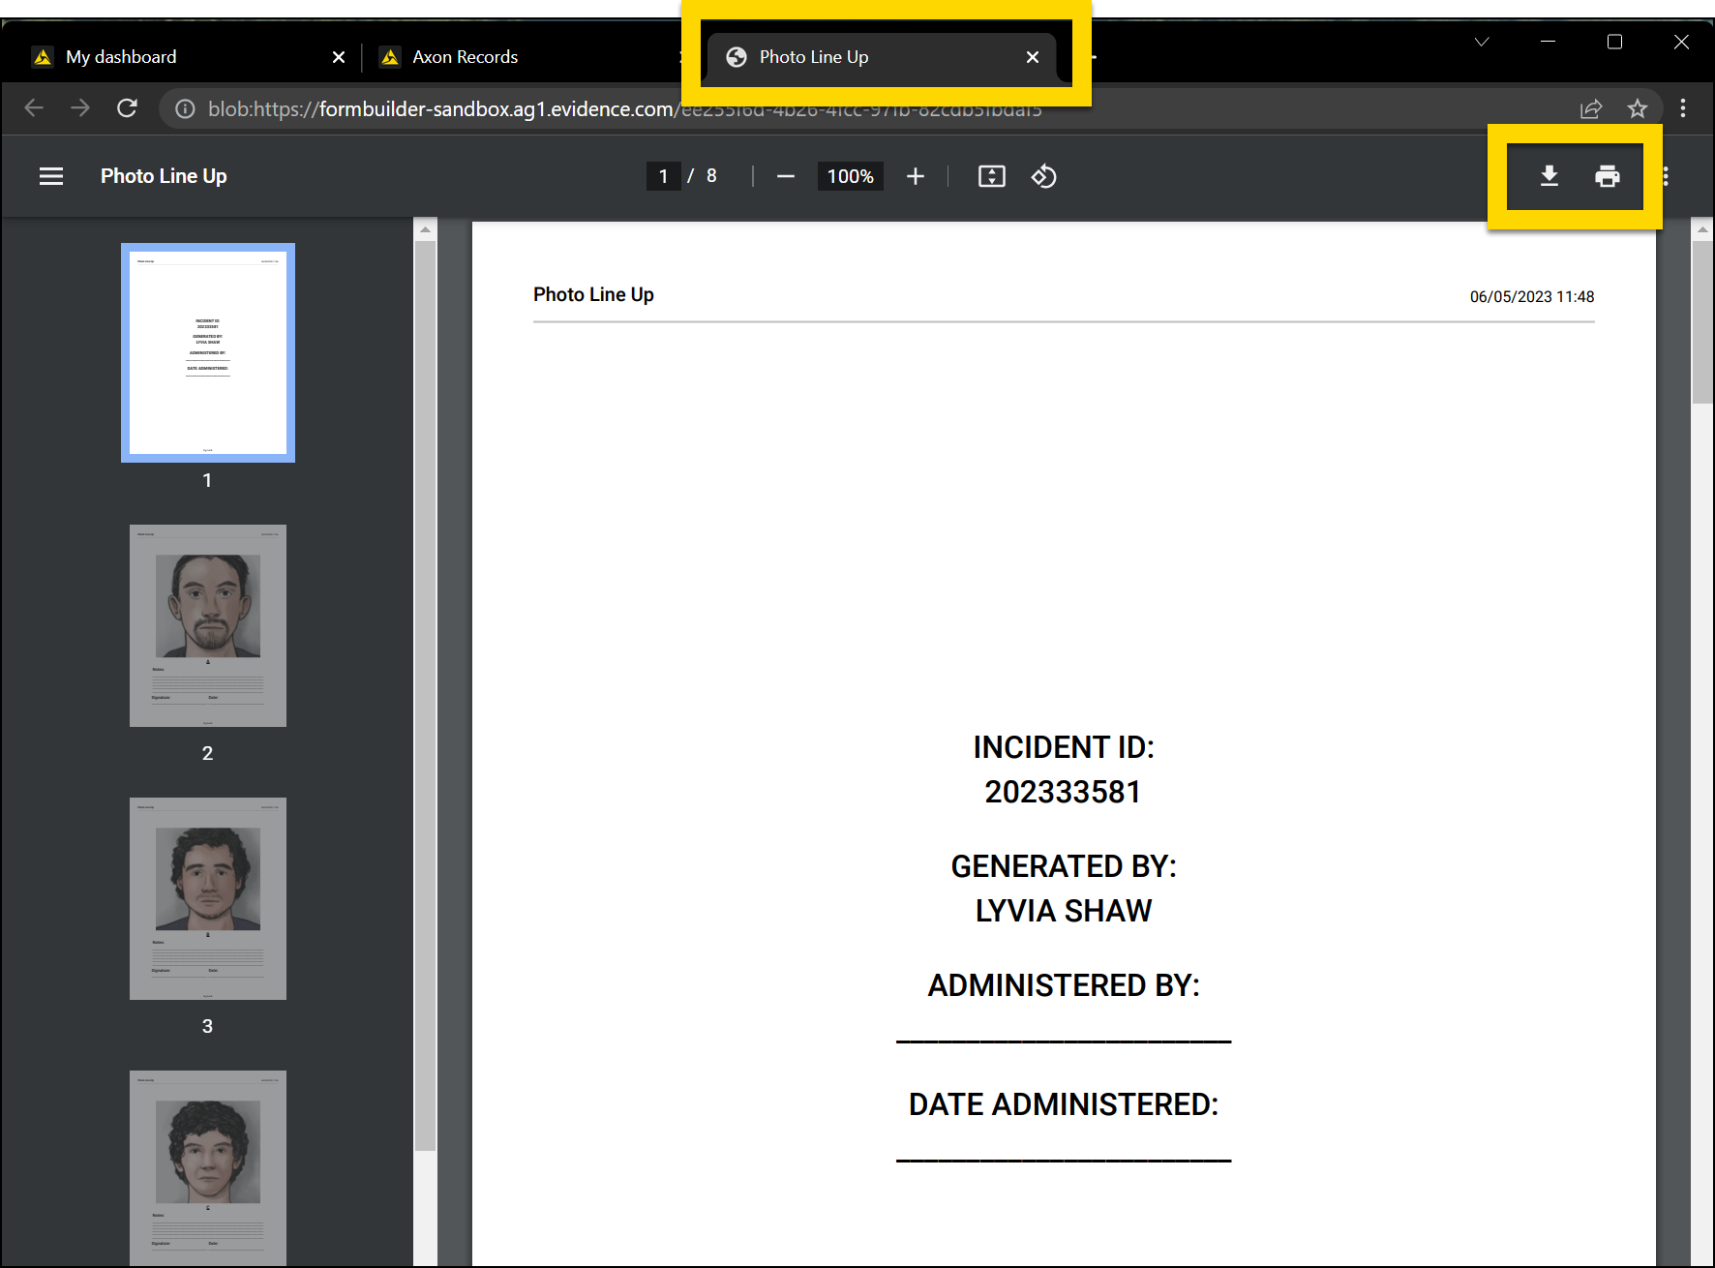The image size is (1715, 1268).
Task: Print the Photo Line Up document
Action: 1609,176
